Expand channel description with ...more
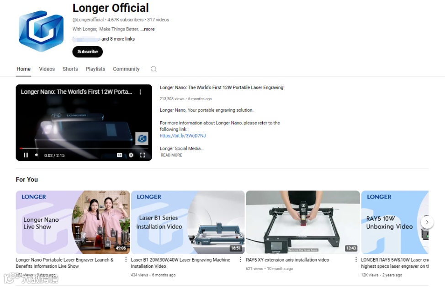 pos(148,29)
